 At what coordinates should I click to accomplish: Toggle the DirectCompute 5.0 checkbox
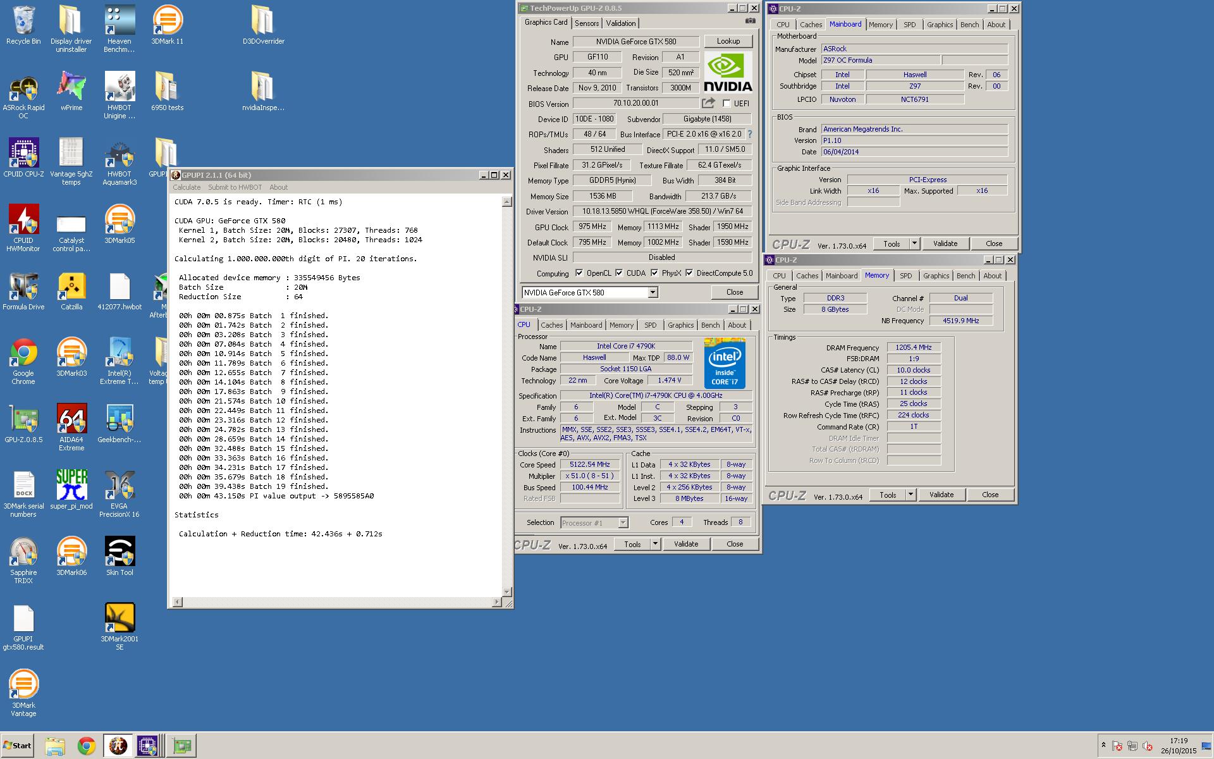[x=689, y=273]
